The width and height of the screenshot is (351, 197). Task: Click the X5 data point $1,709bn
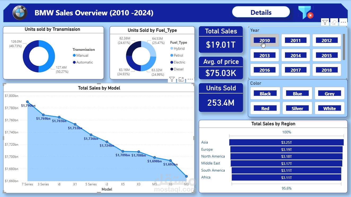[123, 151]
